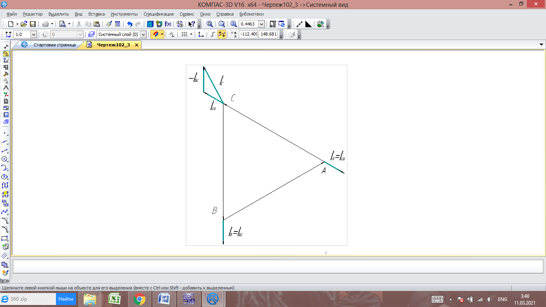Choose the Rectangle drawing tool
The width and height of the screenshot is (546, 307).
pos(5,238)
